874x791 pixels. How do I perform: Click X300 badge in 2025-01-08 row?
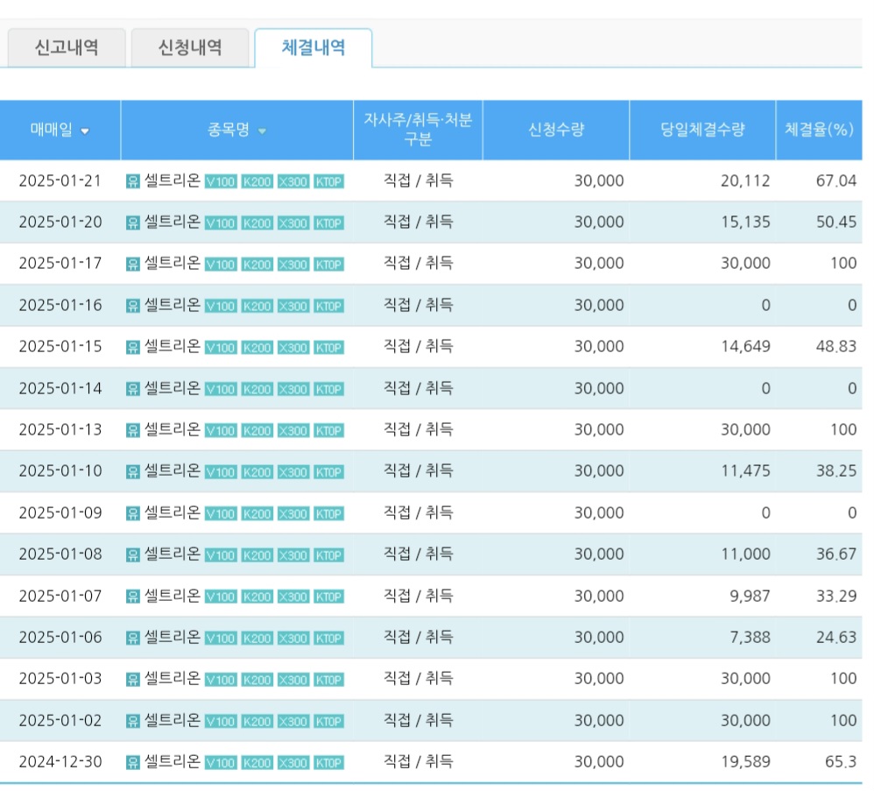click(x=293, y=555)
